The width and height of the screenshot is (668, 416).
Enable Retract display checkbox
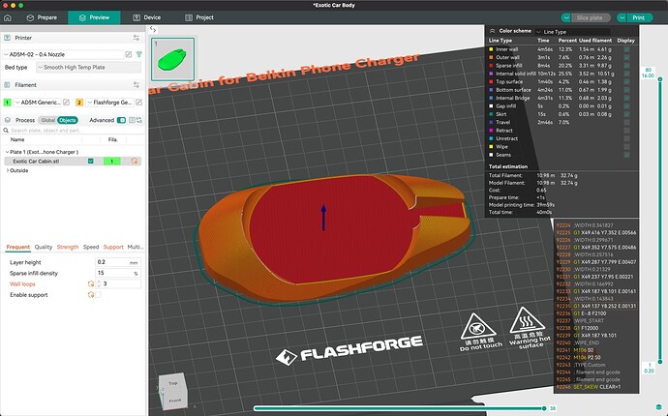coord(626,131)
